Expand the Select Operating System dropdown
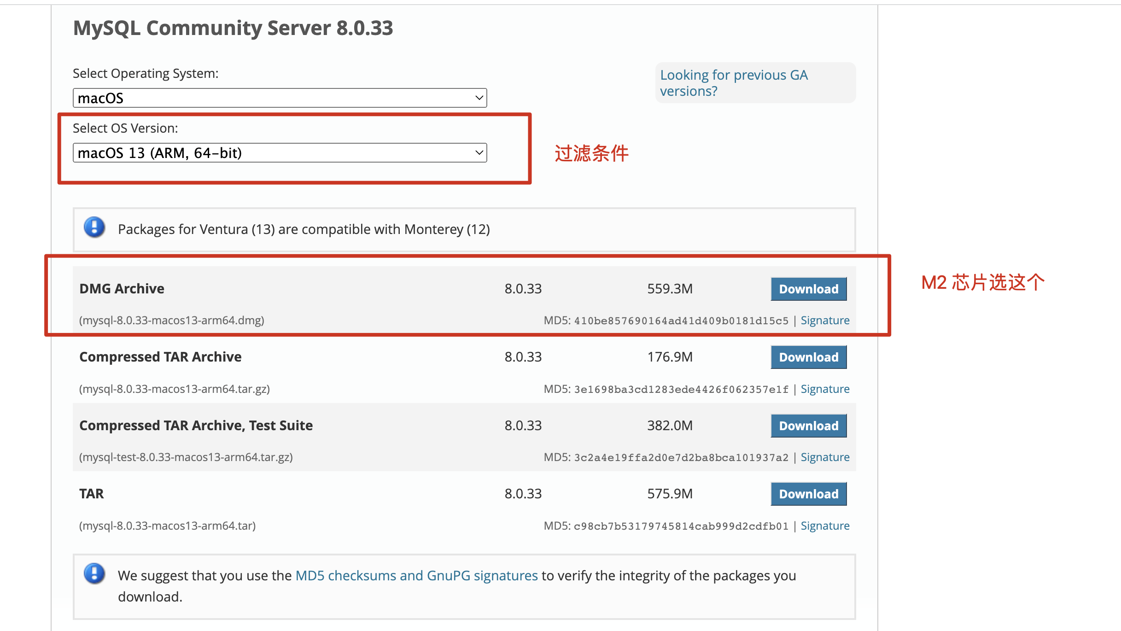 [x=281, y=98]
